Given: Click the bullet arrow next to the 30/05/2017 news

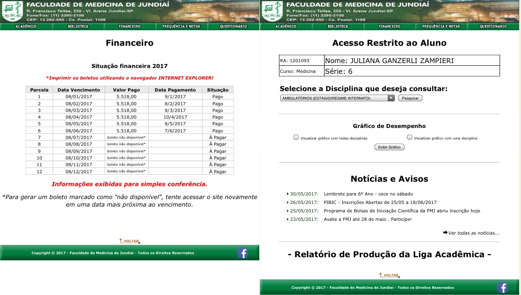Looking at the screenshot, I should tap(287, 194).
